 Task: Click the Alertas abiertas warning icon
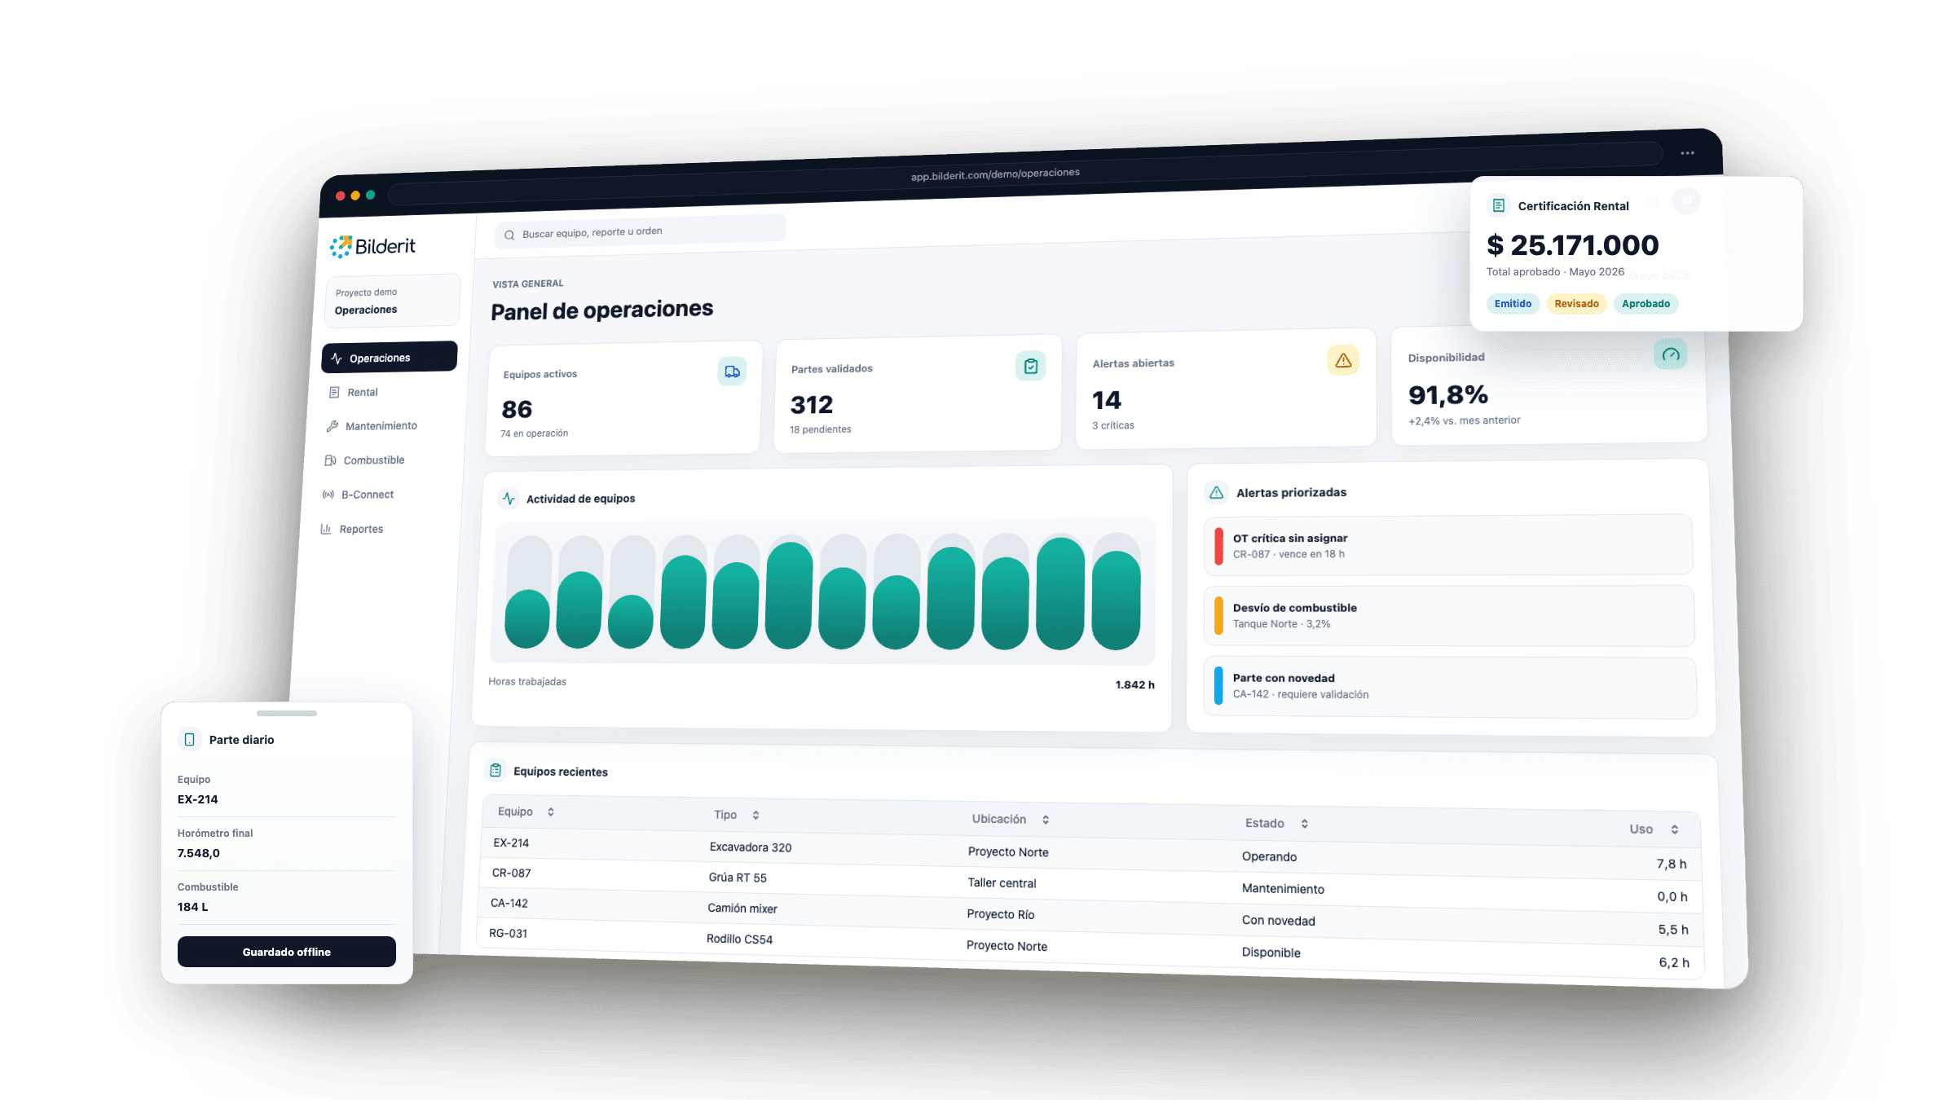(x=1343, y=360)
